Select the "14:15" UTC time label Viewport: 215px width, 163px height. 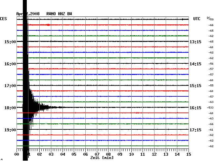pyautogui.click(x=195, y=64)
